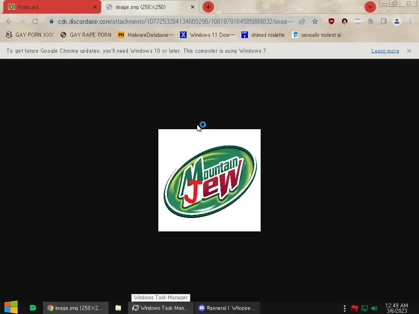Show hidden tray icons via the three dots
Screen dimensions: 419x314
(345, 308)
